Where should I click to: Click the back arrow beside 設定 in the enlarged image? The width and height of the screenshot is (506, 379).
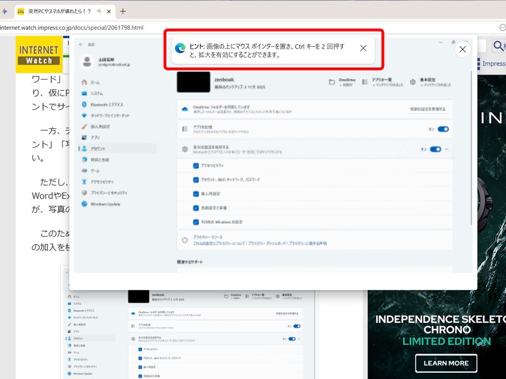point(81,44)
